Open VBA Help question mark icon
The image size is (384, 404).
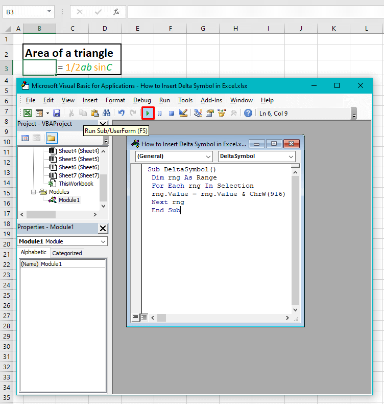pos(248,113)
